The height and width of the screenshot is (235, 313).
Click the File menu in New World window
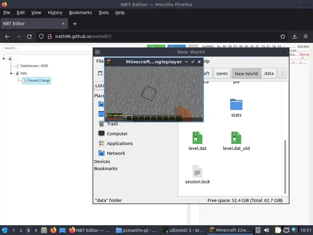[100, 61]
